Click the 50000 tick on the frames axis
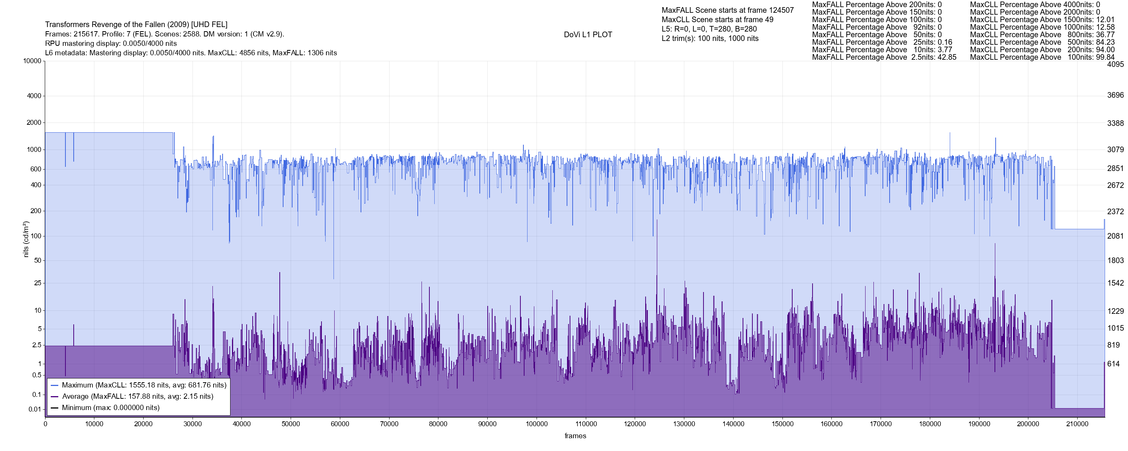The height and width of the screenshot is (451, 1128). click(x=291, y=424)
